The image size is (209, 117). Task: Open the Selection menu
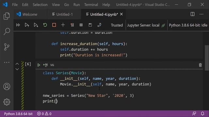point(40,5)
